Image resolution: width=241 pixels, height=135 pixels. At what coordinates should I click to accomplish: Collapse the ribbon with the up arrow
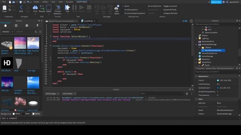tap(209, 2)
